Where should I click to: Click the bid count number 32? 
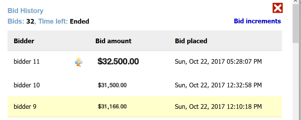[30, 21]
